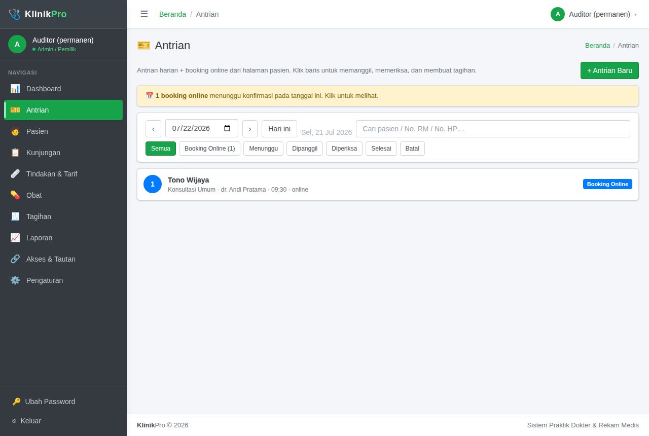The height and width of the screenshot is (436, 649).
Task: Open Obat using the pill icon
Action: tap(15, 195)
